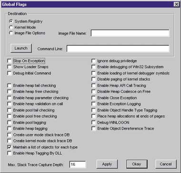
Task: Turn on Enable Exception Logging
Action: pyautogui.click(x=94, y=104)
